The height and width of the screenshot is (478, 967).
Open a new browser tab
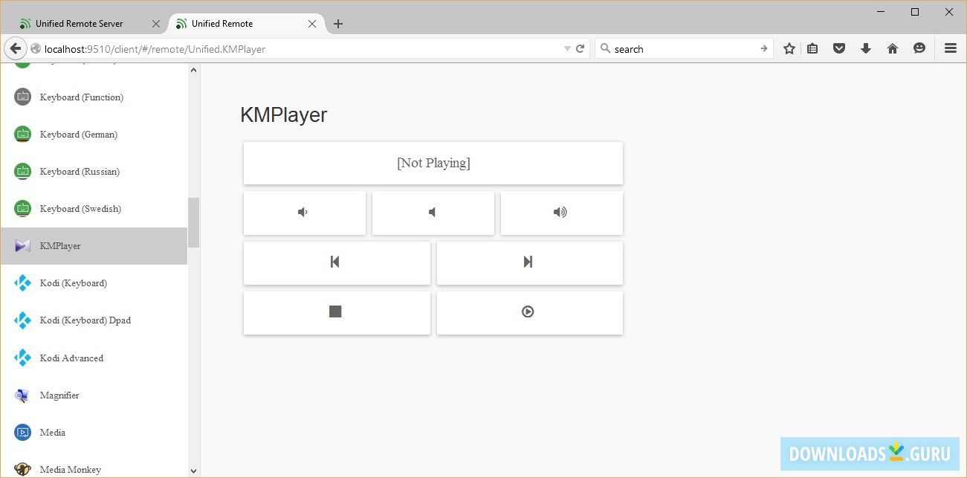(338, 23)
